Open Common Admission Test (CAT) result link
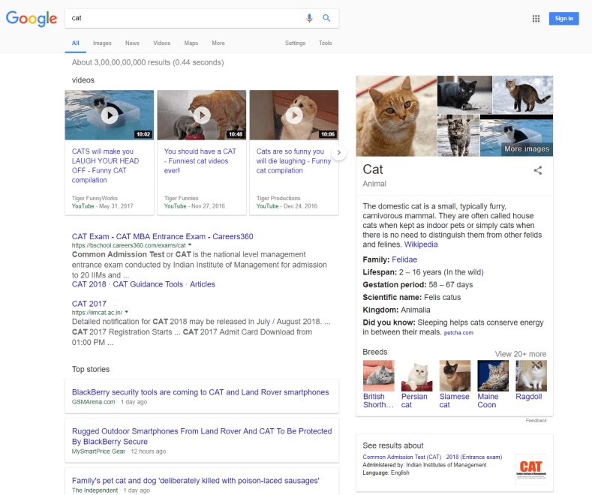 (432, 457)
